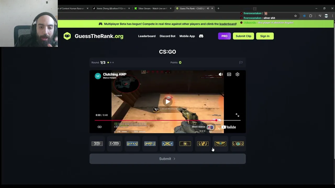Screen dimensions: 335x188
Task: Open the media control icon in the toolbar
Action: coord(320,16)
